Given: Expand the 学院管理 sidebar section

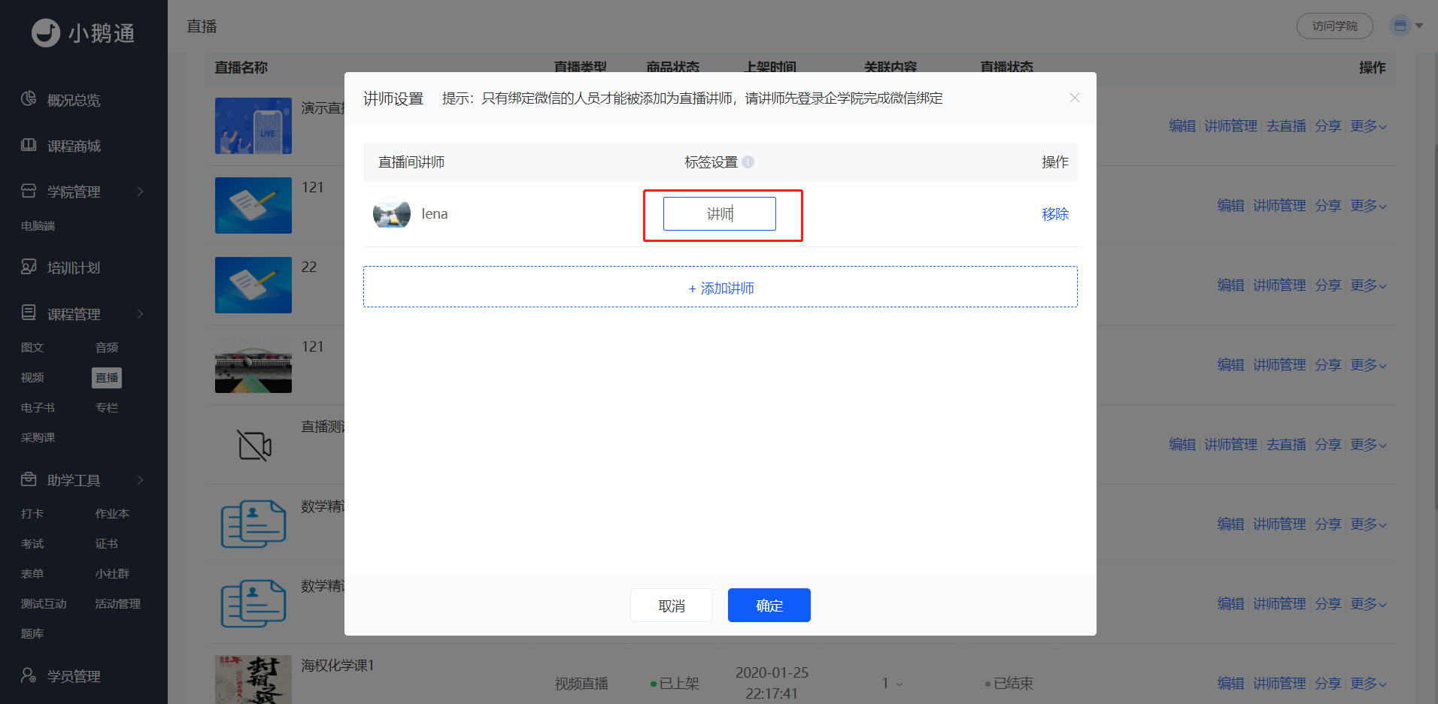Looking at the screenshot, I should click(x=141, y=191).
